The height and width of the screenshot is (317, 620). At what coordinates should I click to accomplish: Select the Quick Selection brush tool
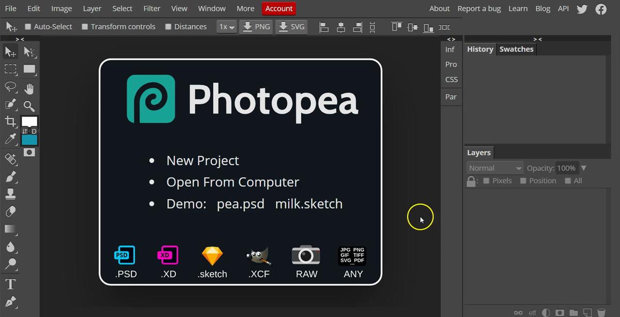tap(10, 104)
